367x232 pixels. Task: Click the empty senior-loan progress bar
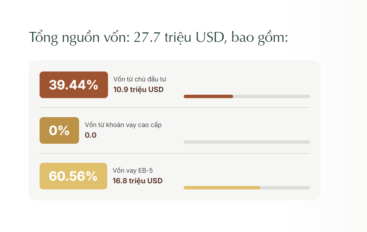[x=247, y=142]
